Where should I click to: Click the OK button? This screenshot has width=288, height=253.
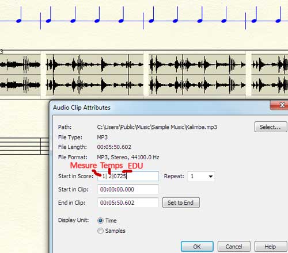[197, 247]
